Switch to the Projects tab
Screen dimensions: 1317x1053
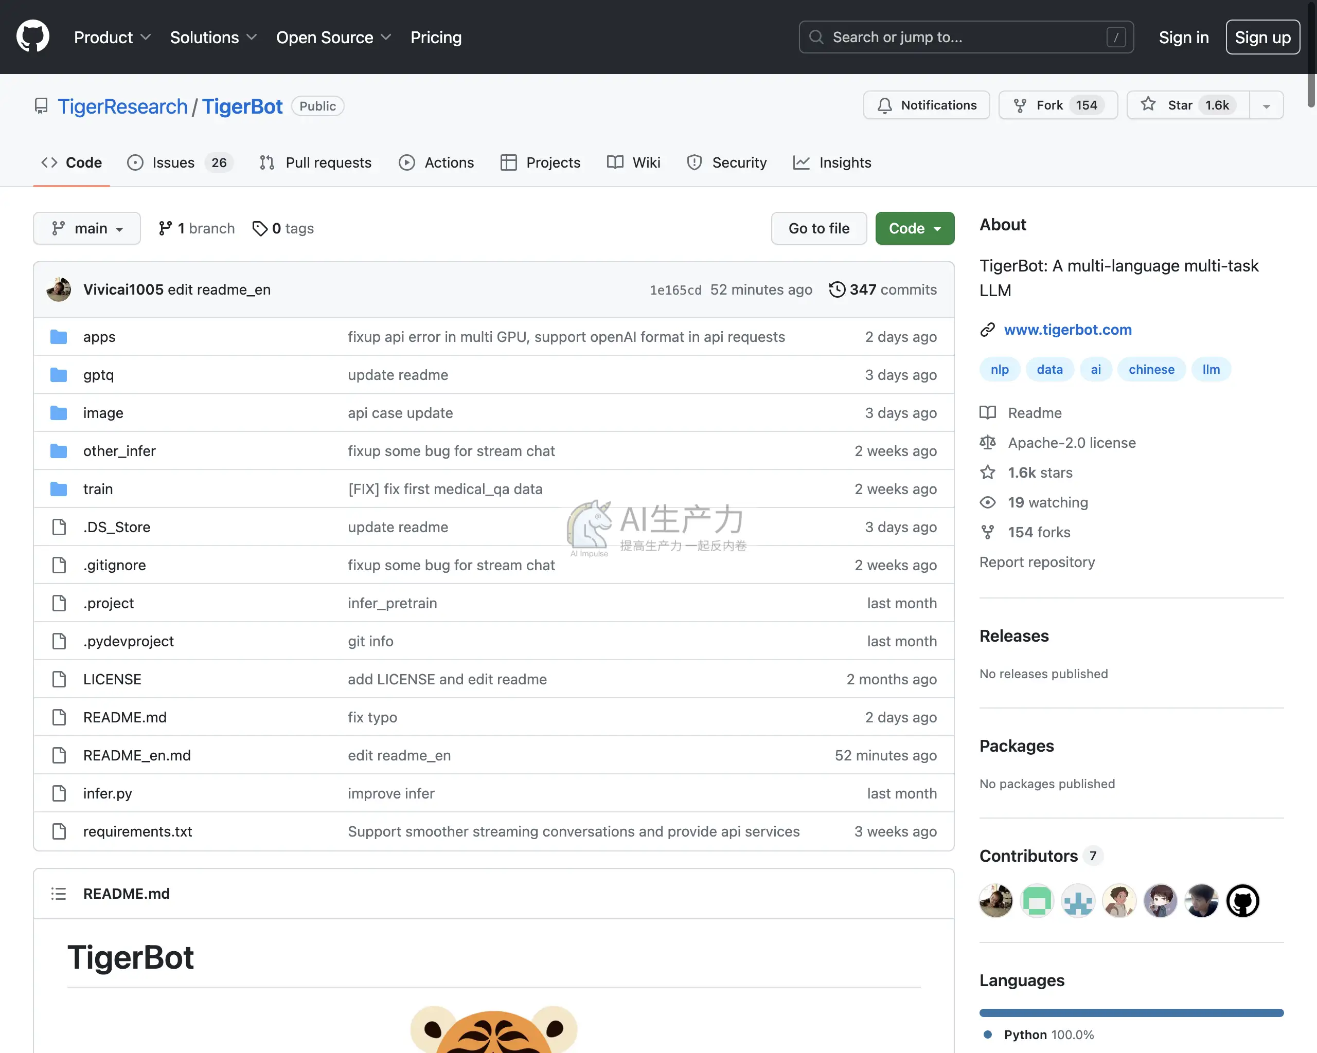pos(540,162)
